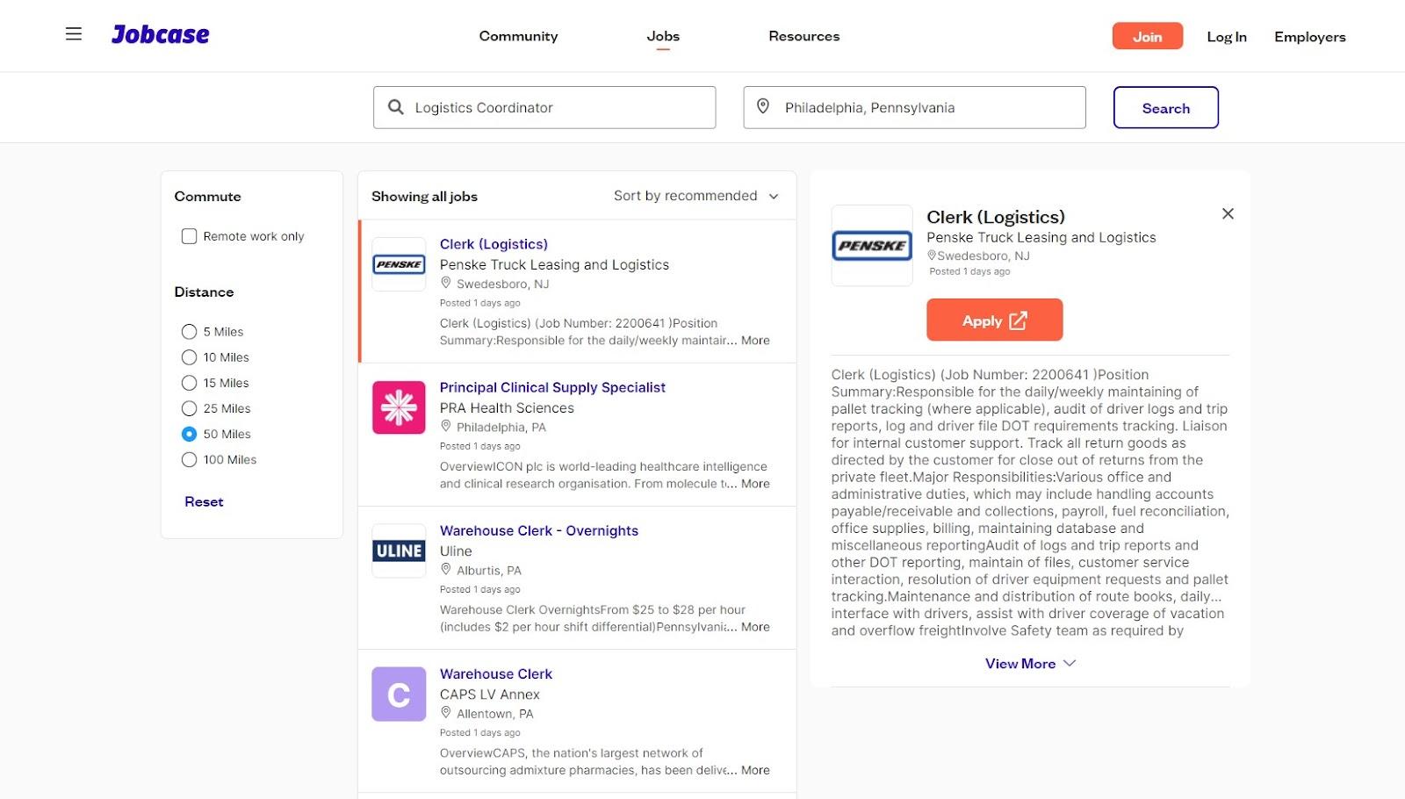Open the Sort by recommended dropdown

point(695,196)
